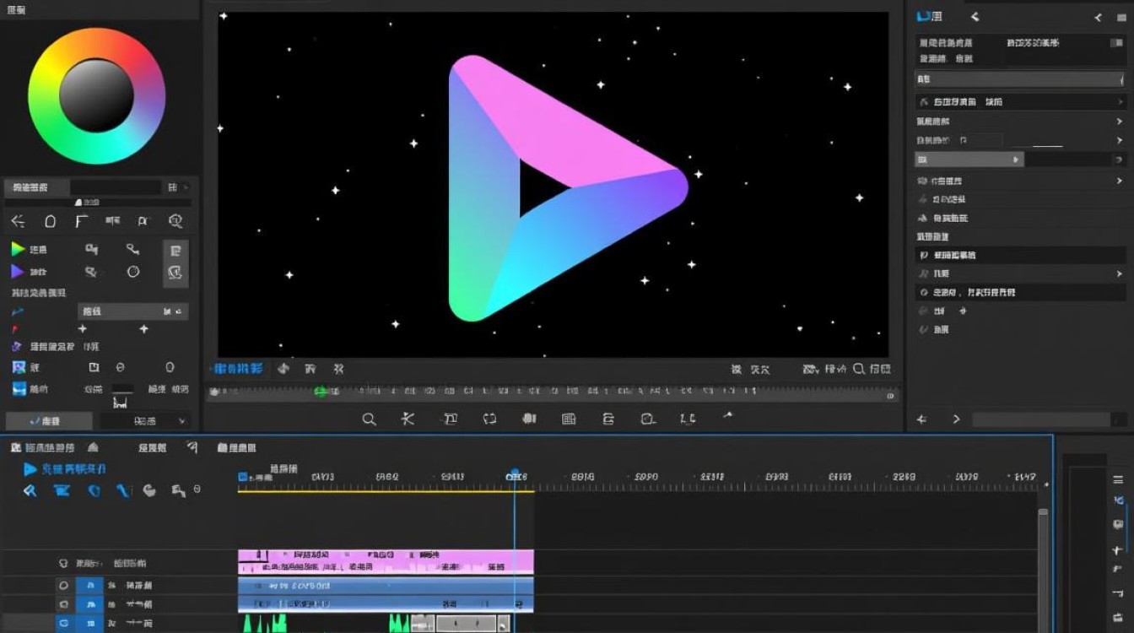Toggle the visibility circle on the first blue track
1134x633 pixels.
coord(63,585)
